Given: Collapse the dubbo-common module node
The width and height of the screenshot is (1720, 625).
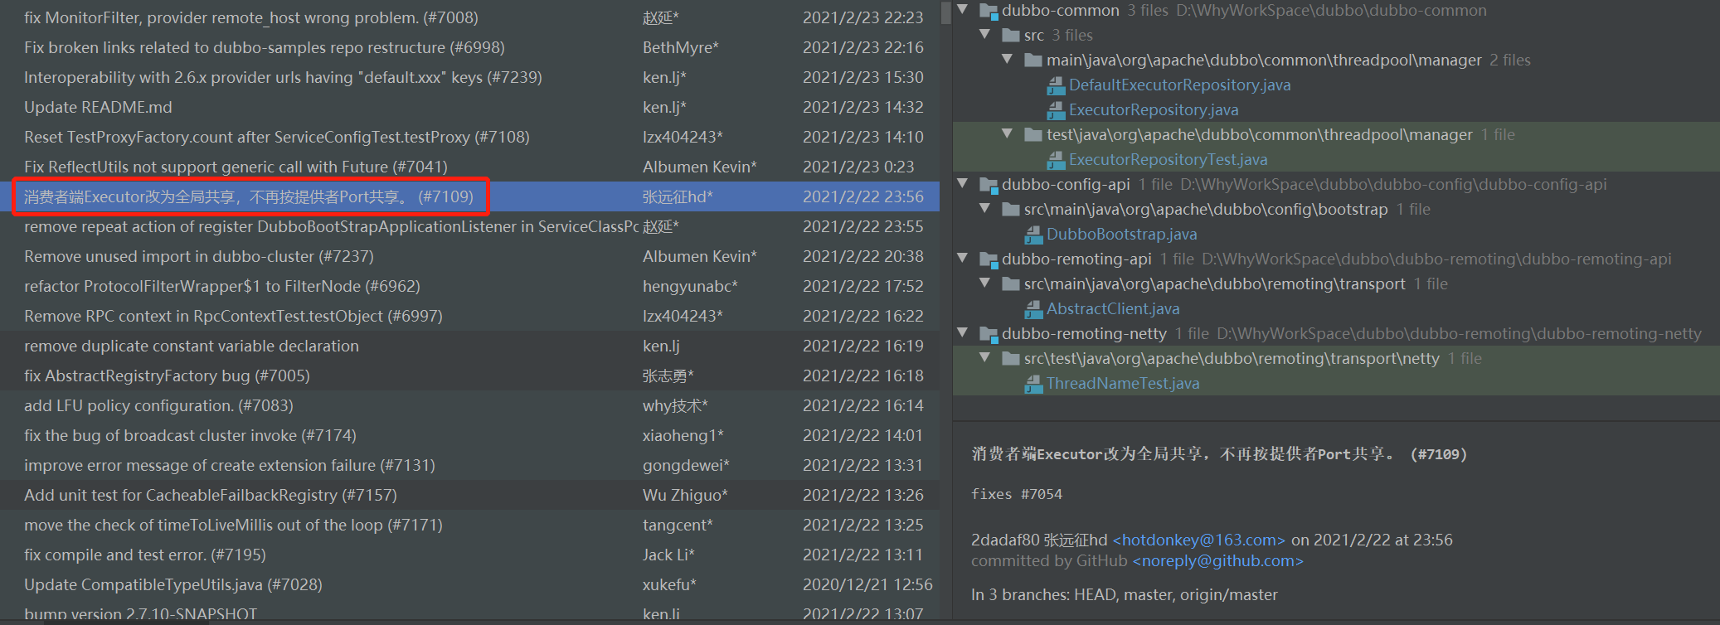Looking at the screenshot, I should click(x=963, y=9).
